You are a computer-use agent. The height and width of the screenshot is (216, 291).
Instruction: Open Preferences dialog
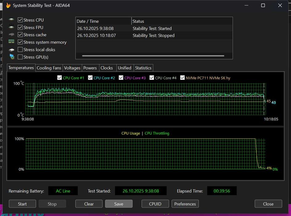click(x=185, y=204)
